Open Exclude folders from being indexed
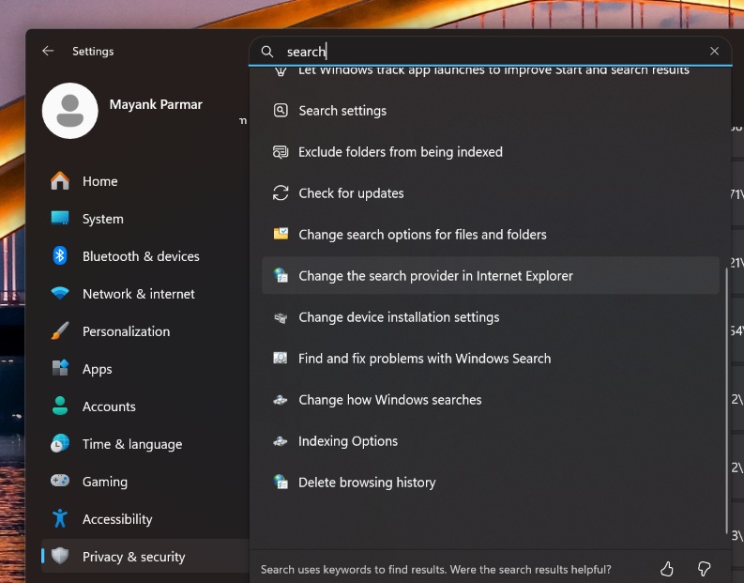The width and height of the screenshot is (744, 583). click(490, 152)
